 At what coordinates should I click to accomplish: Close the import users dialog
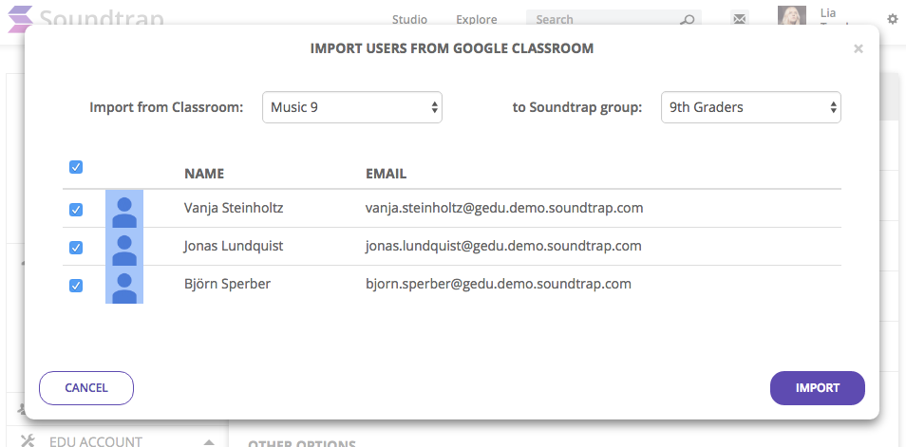[859, 49]
